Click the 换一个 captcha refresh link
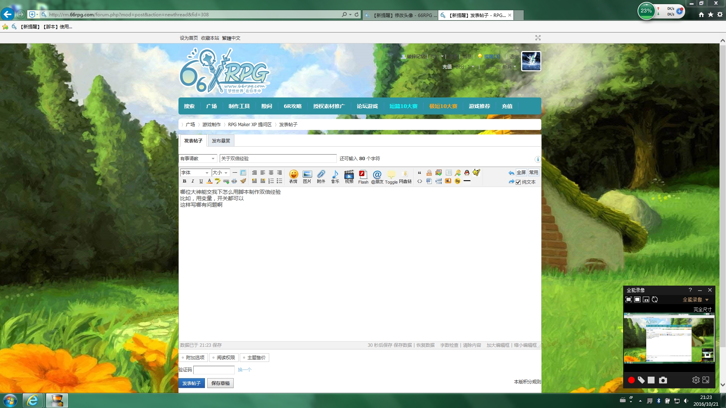This screenshot has height=408, width=726. (x=245, y=370)
